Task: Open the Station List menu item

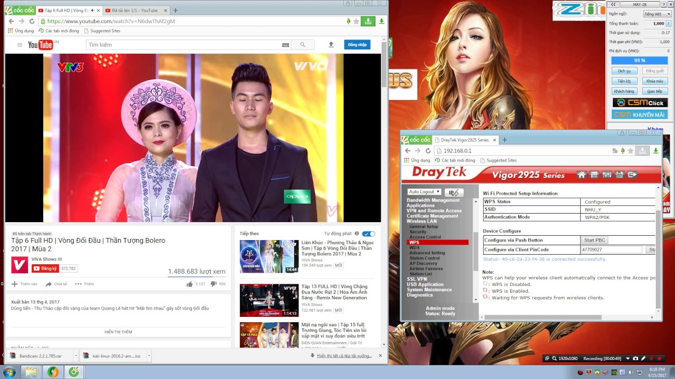Action: (421, 274)
